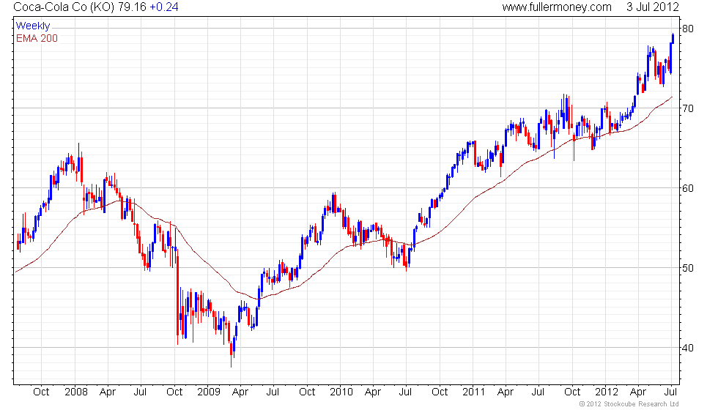Viewport: 718px width, 410px height.
Task: Click the y-axis label '50'
Action: coord(688,268)
